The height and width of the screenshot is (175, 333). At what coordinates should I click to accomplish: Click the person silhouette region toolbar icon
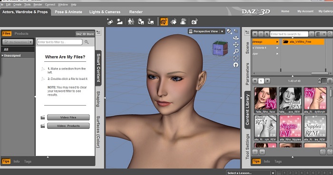[183, 21]
